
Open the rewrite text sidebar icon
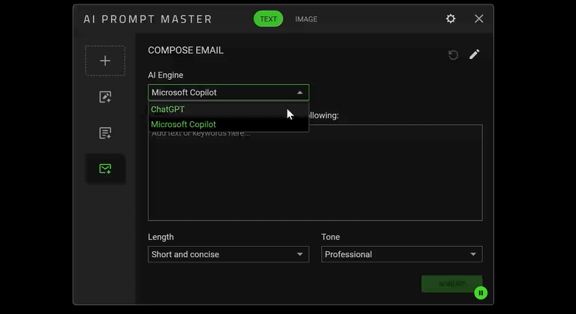click(x=105, y=97)
